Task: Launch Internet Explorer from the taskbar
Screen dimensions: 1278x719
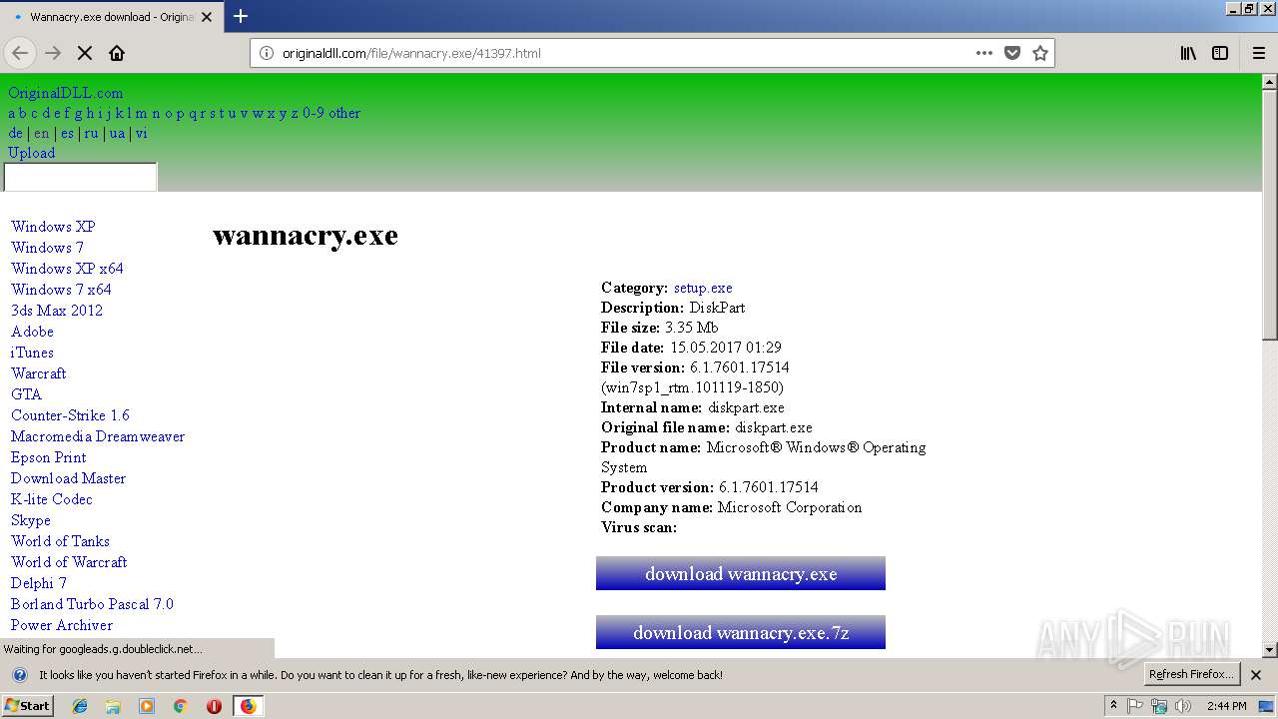Action: (x=80, y=706)
